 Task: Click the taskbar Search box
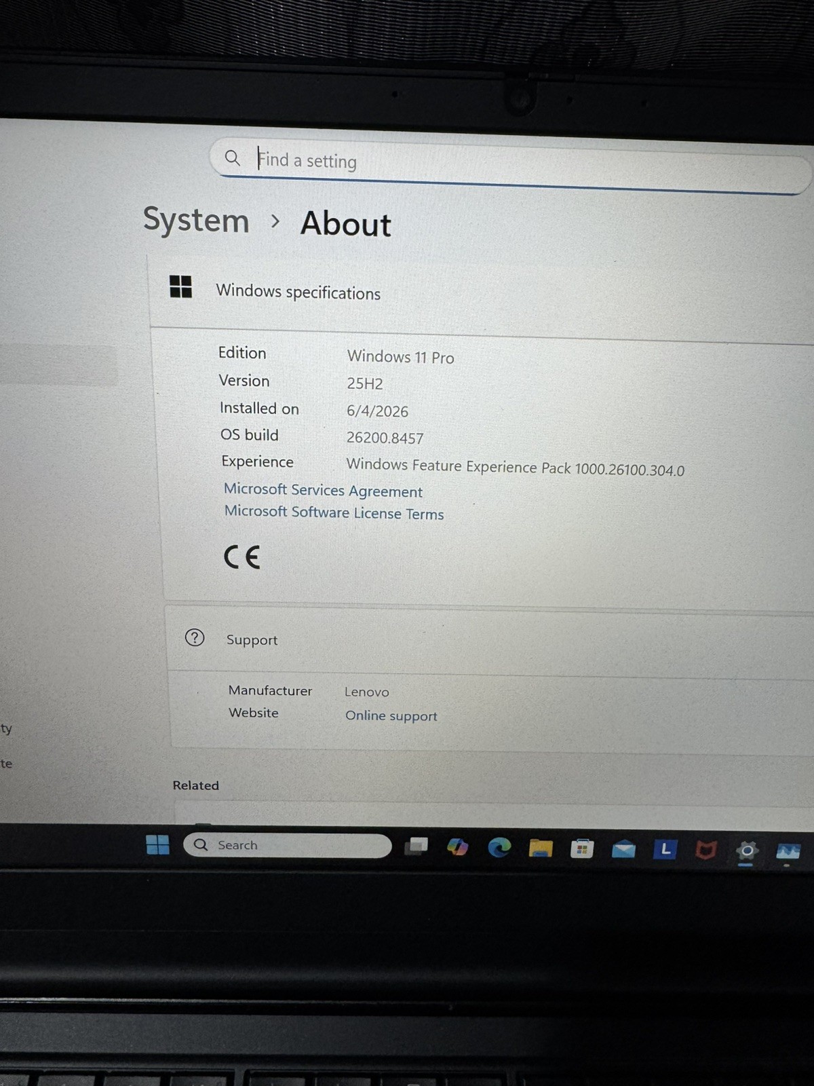pyautogui.click(x=288, y=845)
